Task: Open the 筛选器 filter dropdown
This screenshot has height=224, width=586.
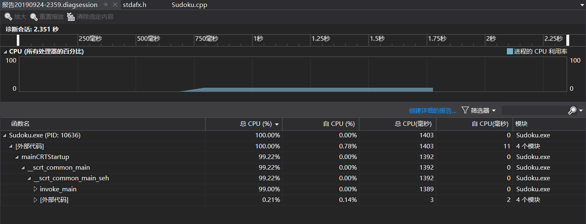Action: click(x=479, y=110)
